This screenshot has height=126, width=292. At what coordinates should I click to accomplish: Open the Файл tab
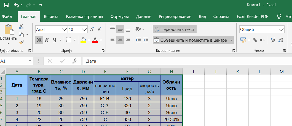click(x=7, y=17)
